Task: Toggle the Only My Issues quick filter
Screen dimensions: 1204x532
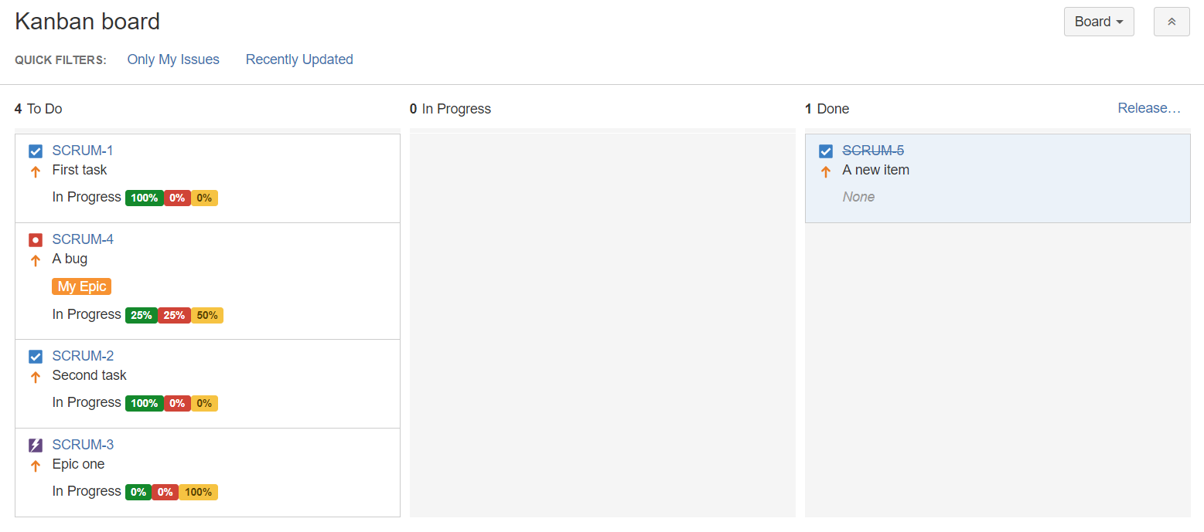Action: [173, 59]
